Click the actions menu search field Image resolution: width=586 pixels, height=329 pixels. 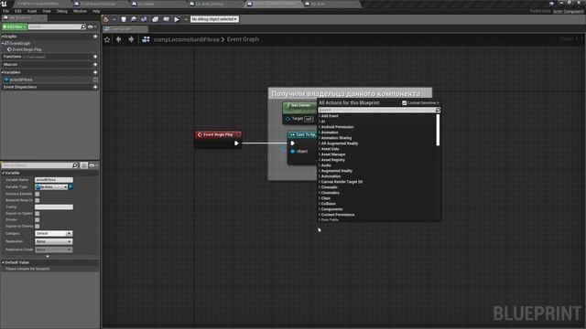[x=379, y=110]
